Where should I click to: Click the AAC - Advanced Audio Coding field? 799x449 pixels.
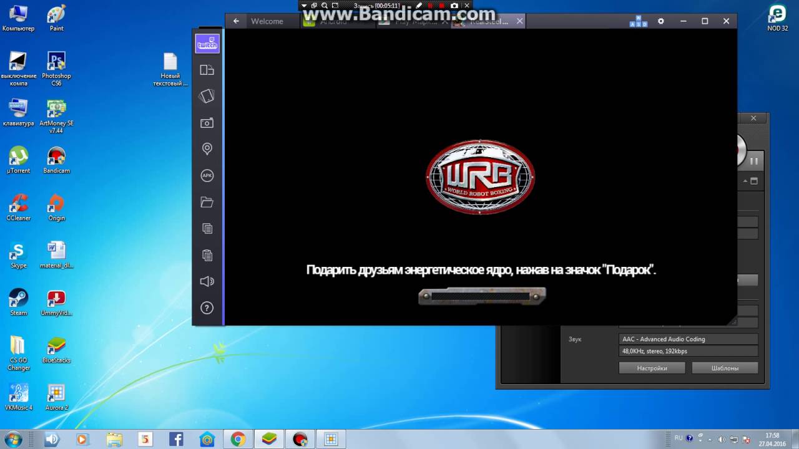pos(689,339)
